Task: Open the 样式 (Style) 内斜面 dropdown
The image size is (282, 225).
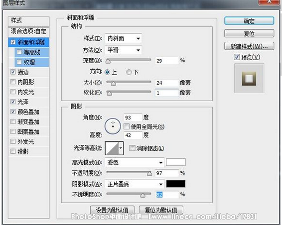Action: [124, 38]
